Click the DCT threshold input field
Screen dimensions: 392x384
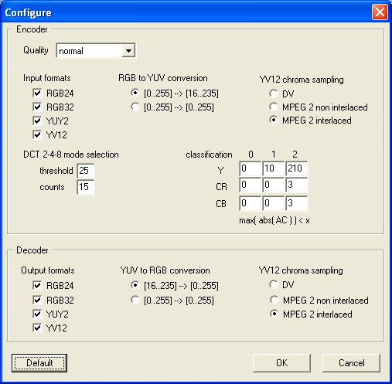click(x=86, y=171)
